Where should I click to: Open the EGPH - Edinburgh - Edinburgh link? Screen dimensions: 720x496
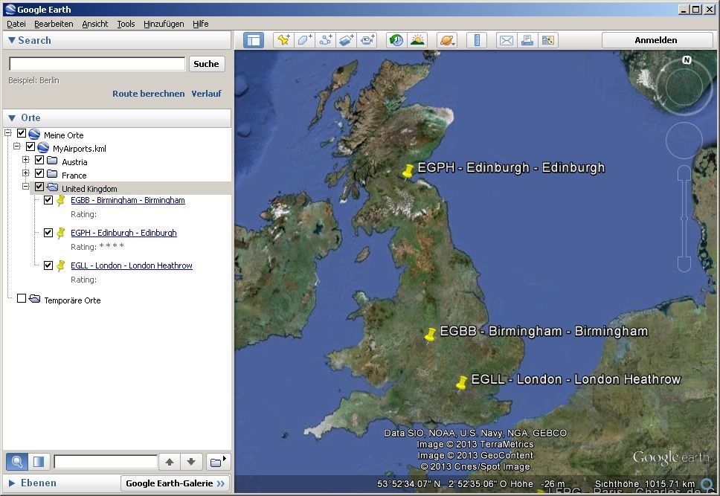coord(123,233)
